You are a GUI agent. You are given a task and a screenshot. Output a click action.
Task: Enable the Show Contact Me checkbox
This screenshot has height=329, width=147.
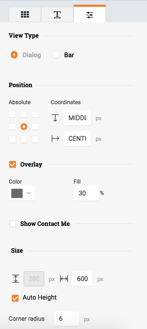click(13, 224)
